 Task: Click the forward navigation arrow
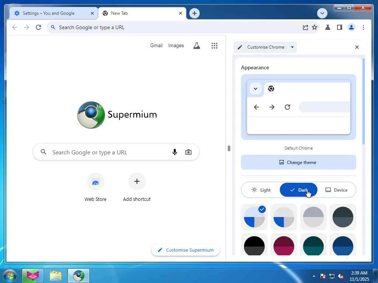(27, 27)
